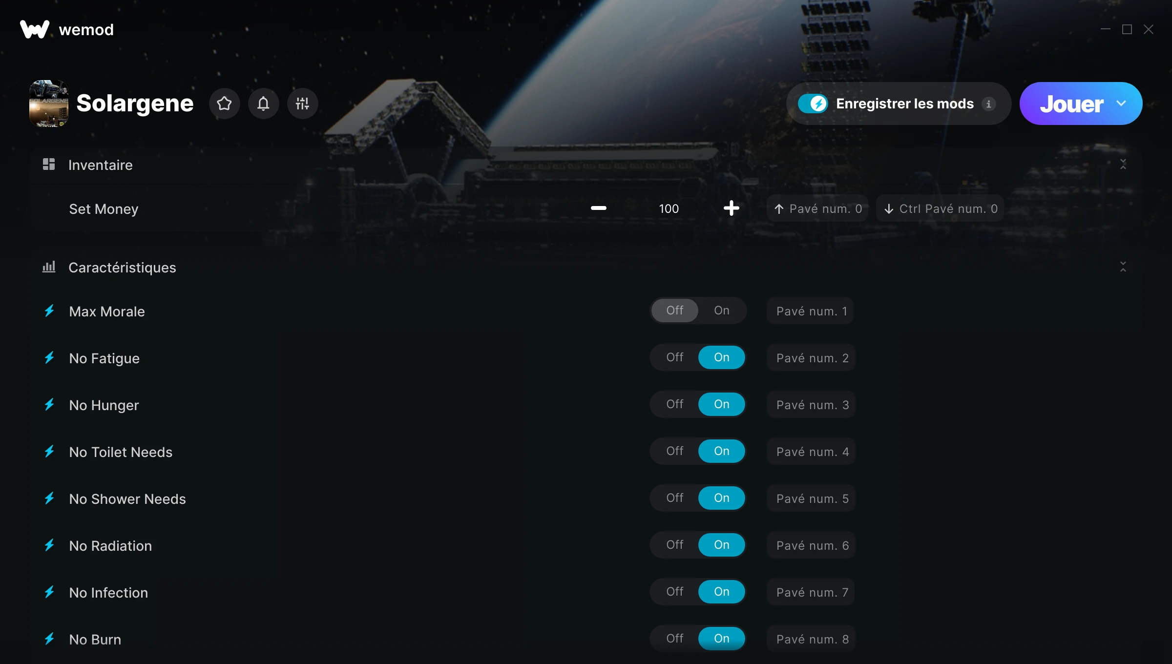
Task: Turn No Fatigue Off
Action: (x=675, y=357)
